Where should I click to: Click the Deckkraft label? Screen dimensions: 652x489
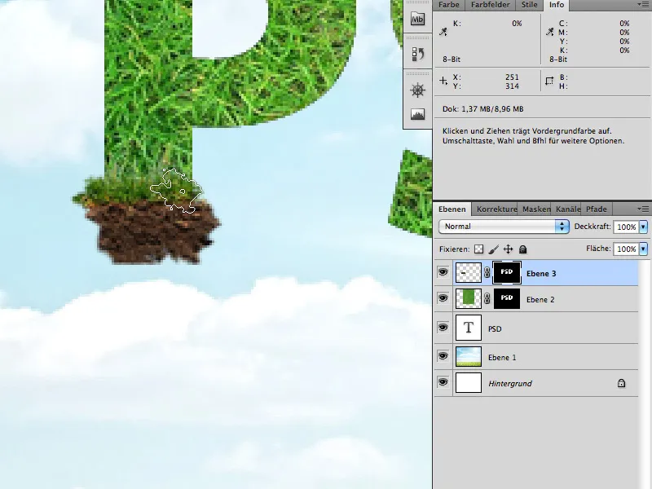[x=593, y=227]
